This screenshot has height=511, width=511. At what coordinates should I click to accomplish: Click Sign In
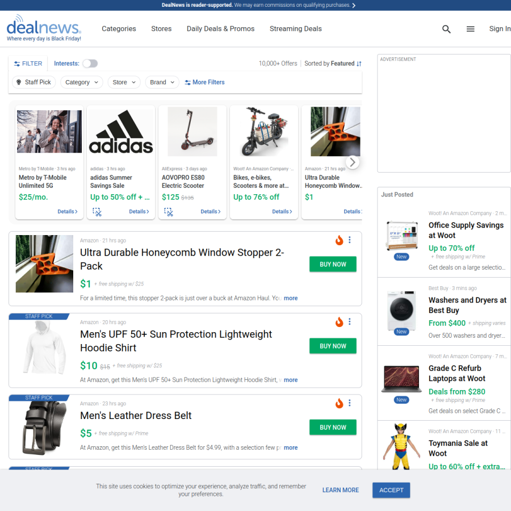500,29
